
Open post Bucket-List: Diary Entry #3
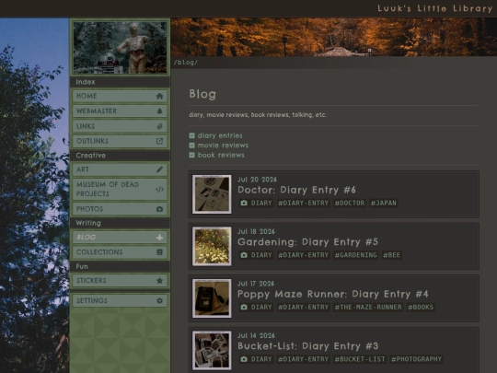point(307,346)
